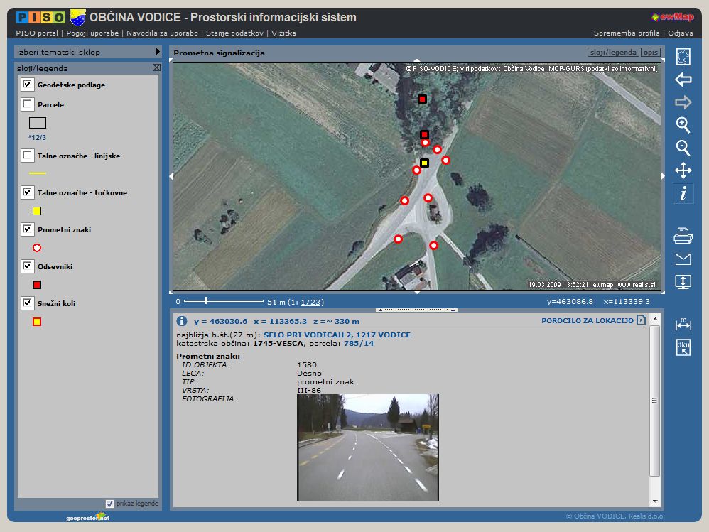Uncheck the Prometni znaki layer
This screenshot has height=532, width=709.
(x=28, y=229)
